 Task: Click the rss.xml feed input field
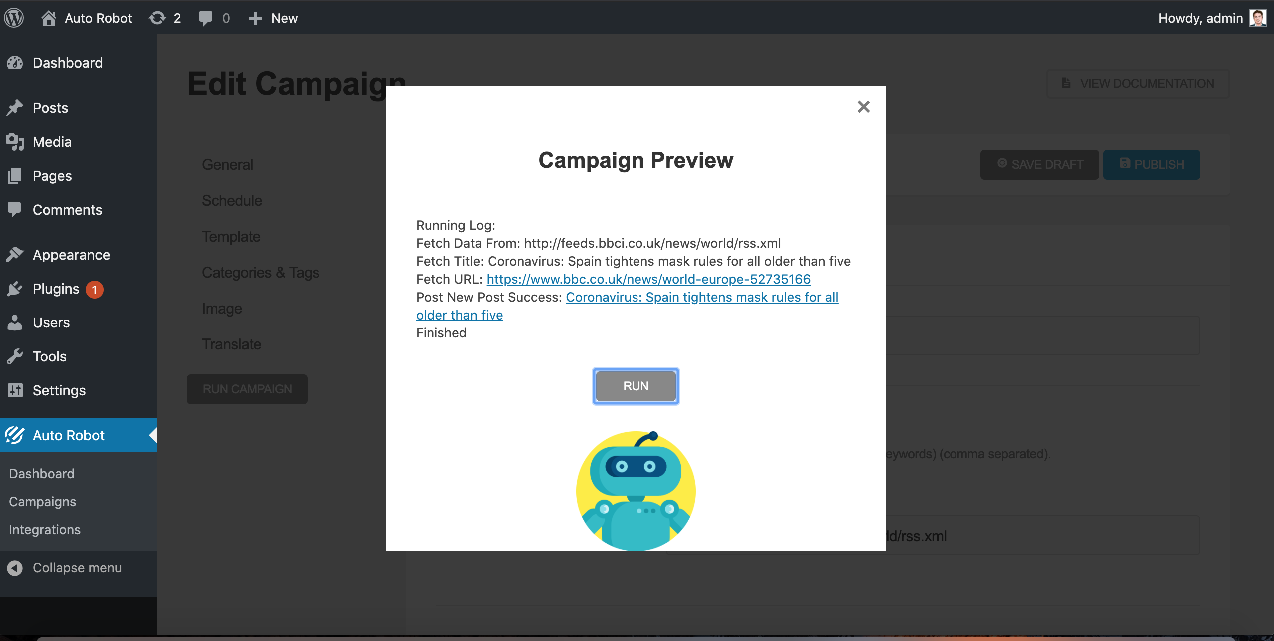(x=933, y=536)
